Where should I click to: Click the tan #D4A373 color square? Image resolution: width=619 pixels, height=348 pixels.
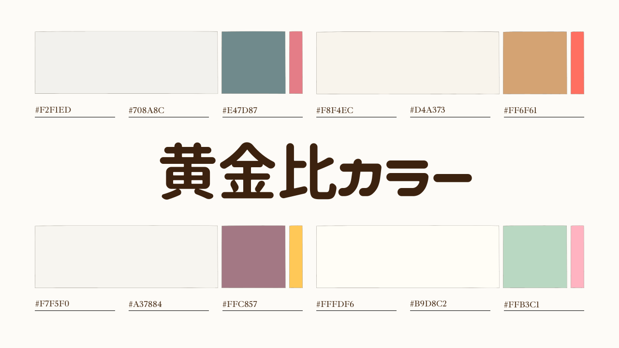click(x=535, y=63)
